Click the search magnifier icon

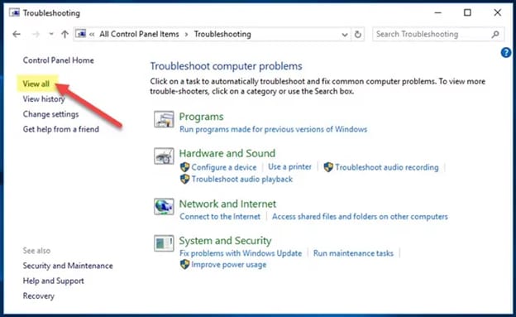point(495,34)
